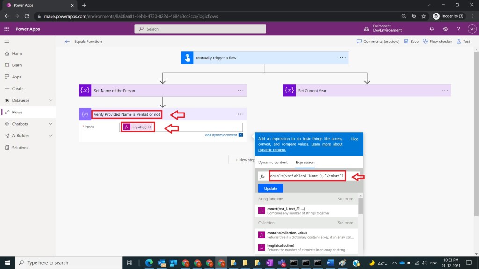Click the app launcher waffle icon
This screenshot has height=269, width=479.
[7, 29]
